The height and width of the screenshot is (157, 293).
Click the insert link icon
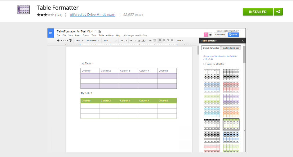pos(150,40)
